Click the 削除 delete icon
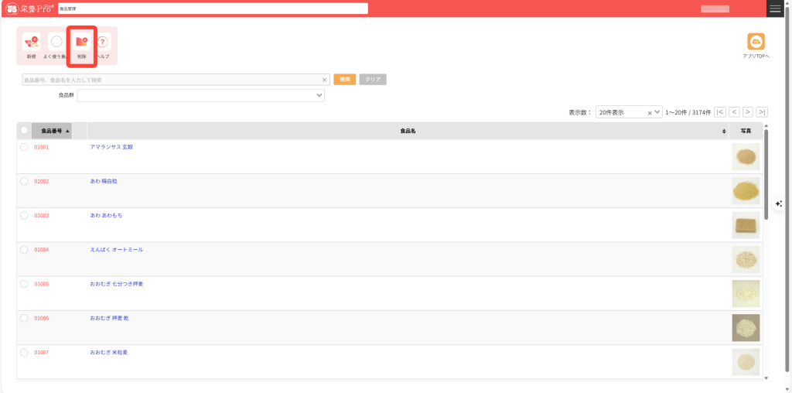Image resolution: width=792 pixels, height=393 pixels. coord(81,43)
